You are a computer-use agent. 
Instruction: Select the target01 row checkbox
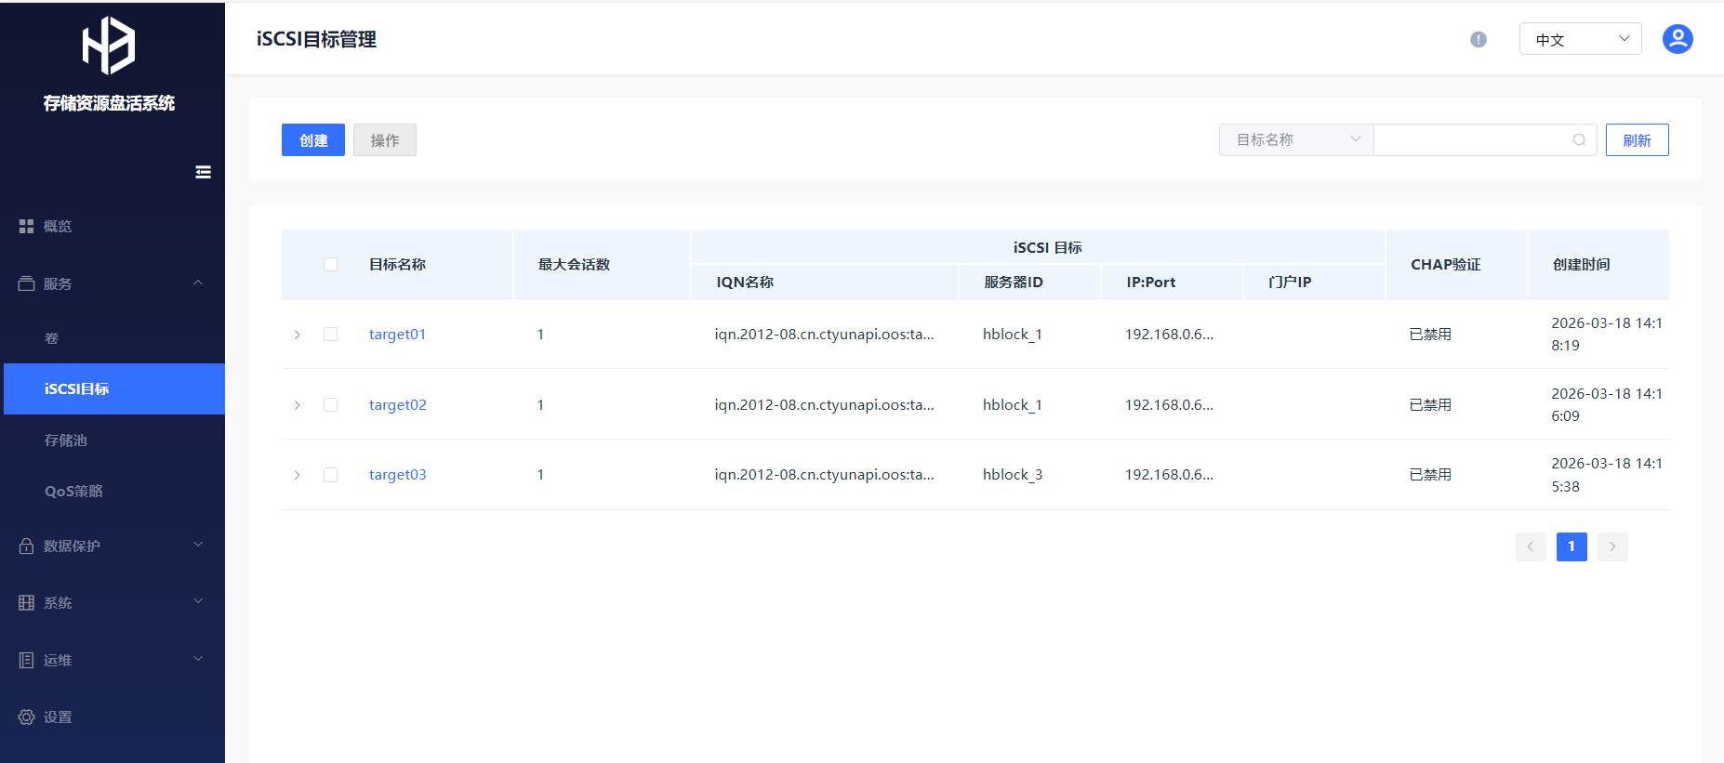330,335
